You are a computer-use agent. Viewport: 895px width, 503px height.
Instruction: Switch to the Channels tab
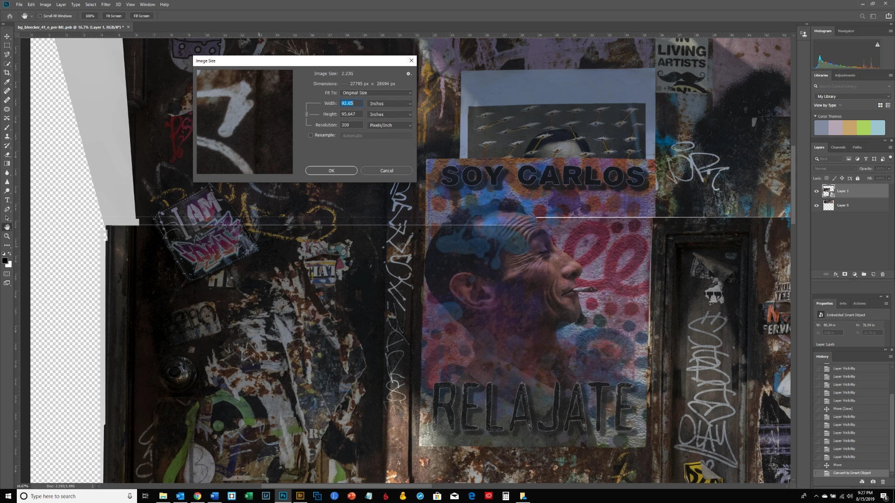click(838, 147)
